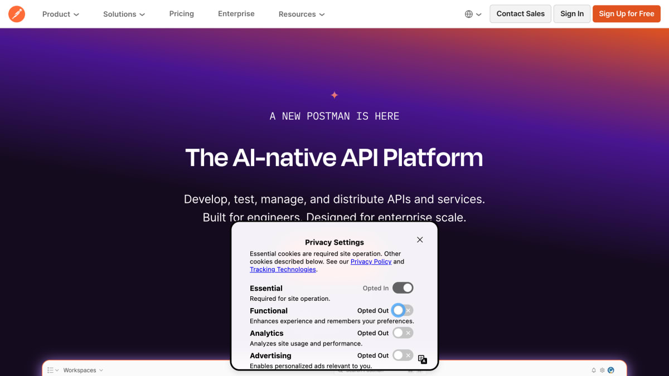The image size is (669, 376).
Task: Open the Enterprise page
Action: (x=236, y=14)
